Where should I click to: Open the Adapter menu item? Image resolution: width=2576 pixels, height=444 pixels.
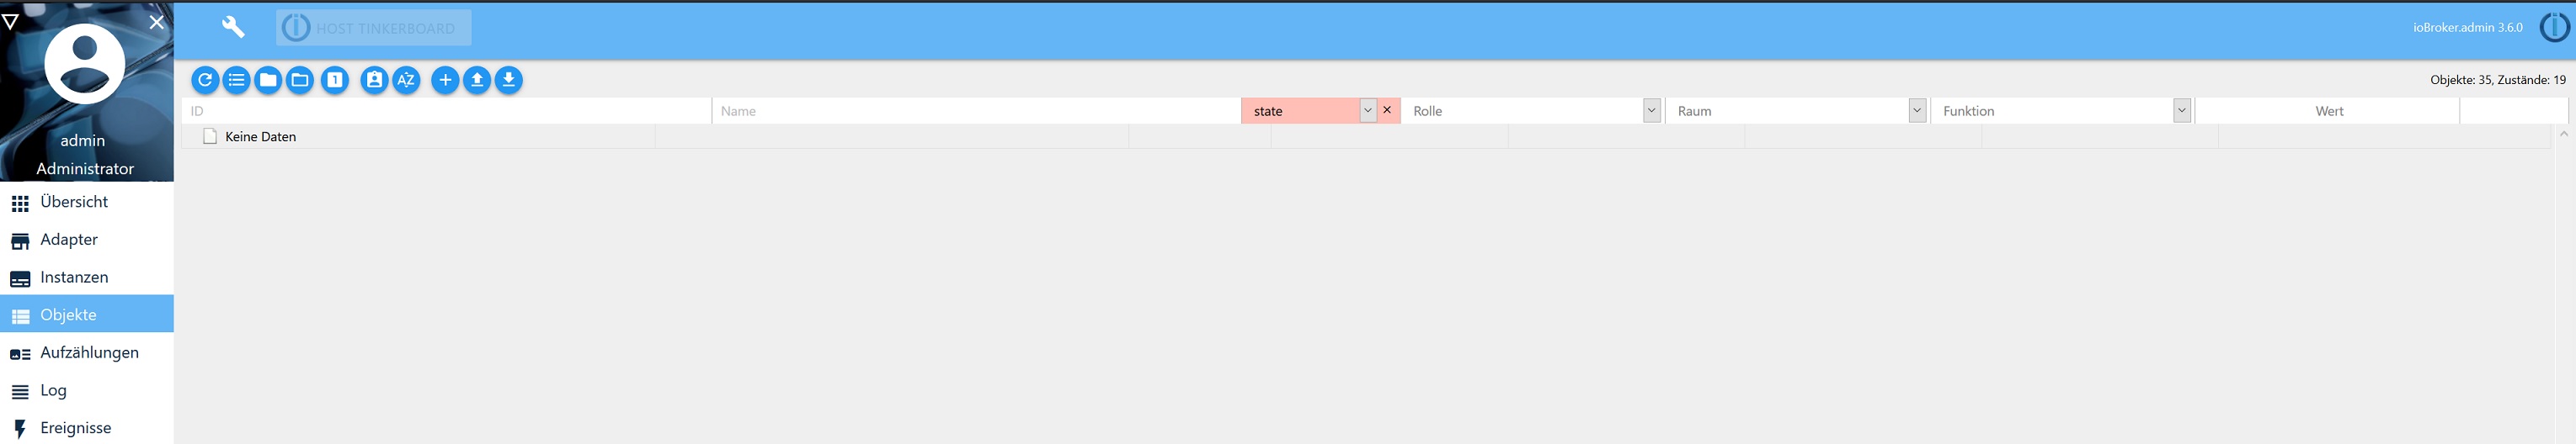coord(87,240)
